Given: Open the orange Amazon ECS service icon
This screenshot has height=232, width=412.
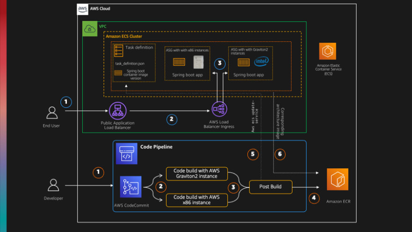Looking at the screenshot, I should click(327, 51).
